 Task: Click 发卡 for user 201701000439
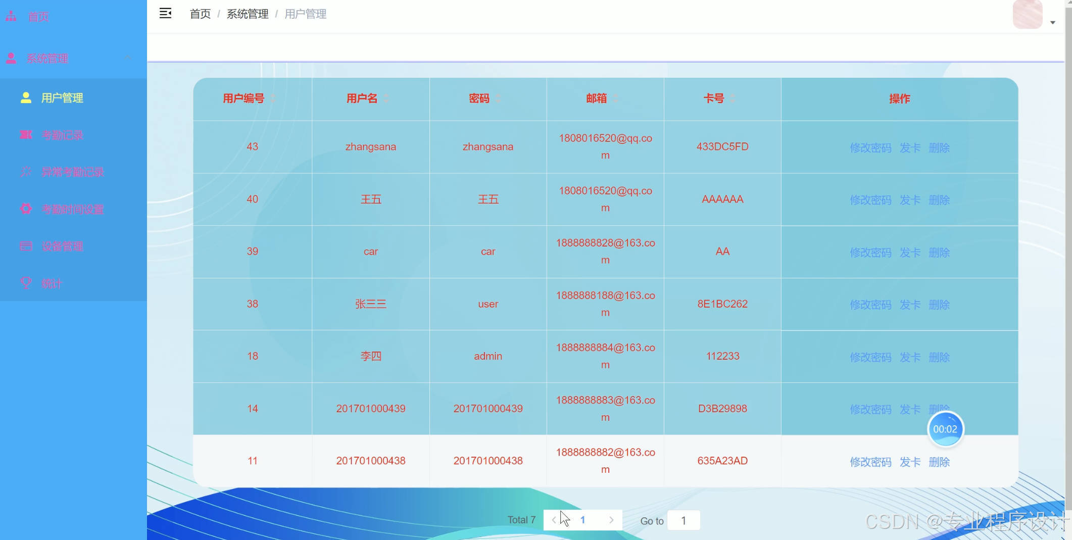click(910, 409)
